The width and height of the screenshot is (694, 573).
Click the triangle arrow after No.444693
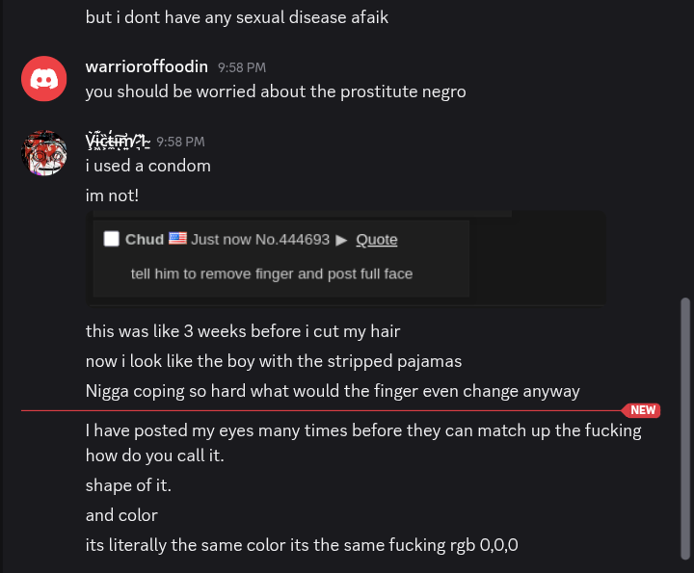click(341, 240)
